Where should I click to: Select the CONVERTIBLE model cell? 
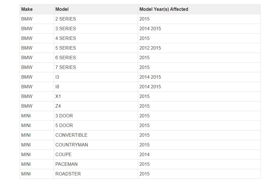pyautogui.click(x=71, y=135)
